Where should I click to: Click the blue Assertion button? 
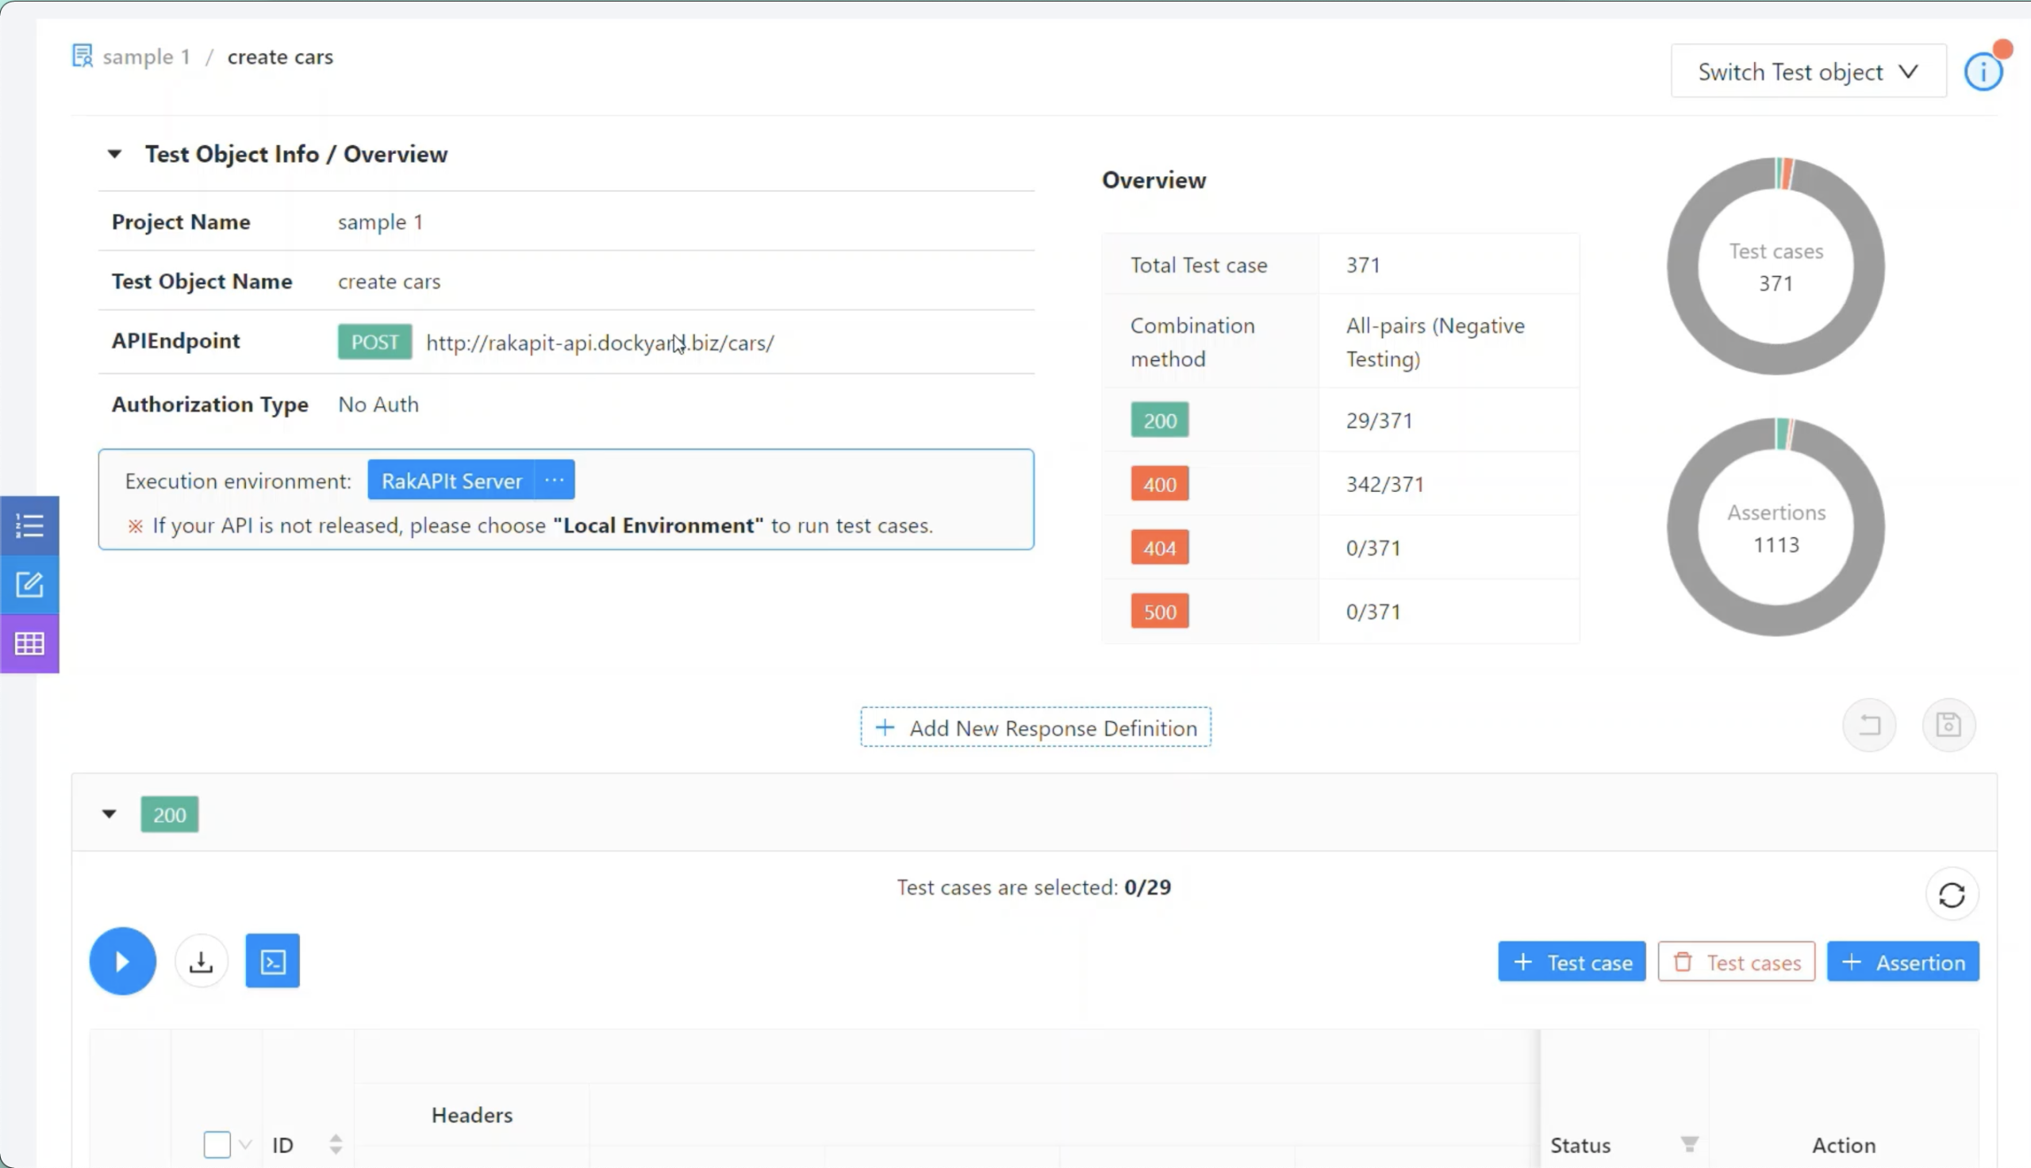(1902, 962)
